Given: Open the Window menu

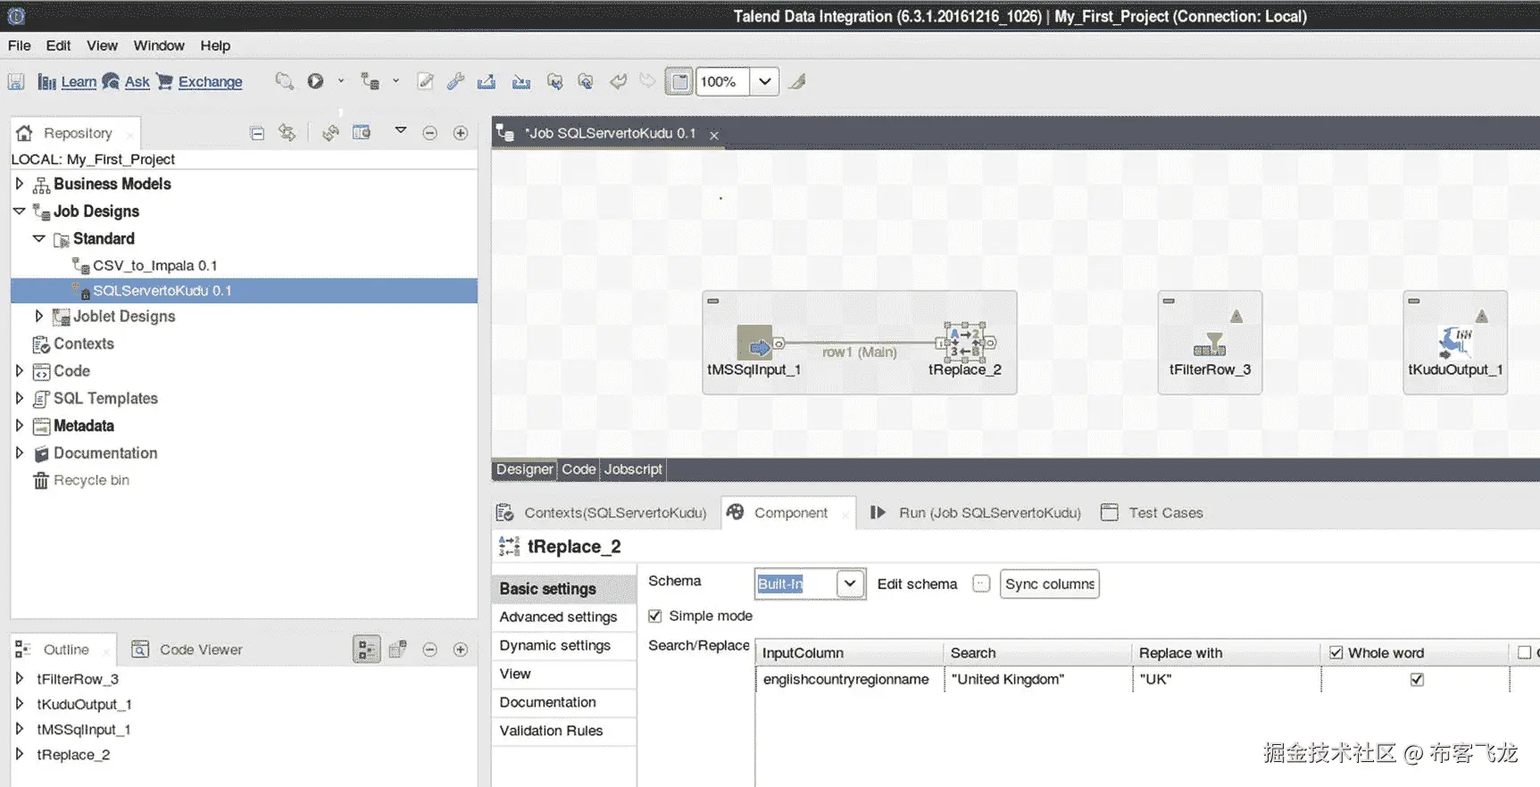Looking at the screenshot, I should click(159, 46).
